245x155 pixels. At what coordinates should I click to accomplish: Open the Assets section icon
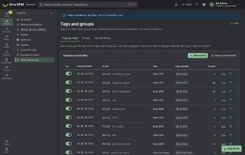click(7, 22)
